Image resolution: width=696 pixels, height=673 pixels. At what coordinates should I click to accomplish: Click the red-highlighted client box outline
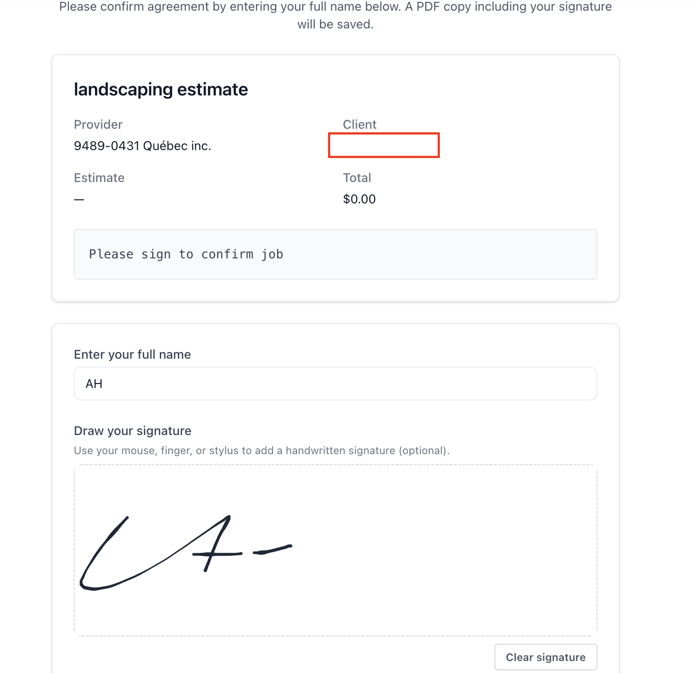click(x=384, y=134)
